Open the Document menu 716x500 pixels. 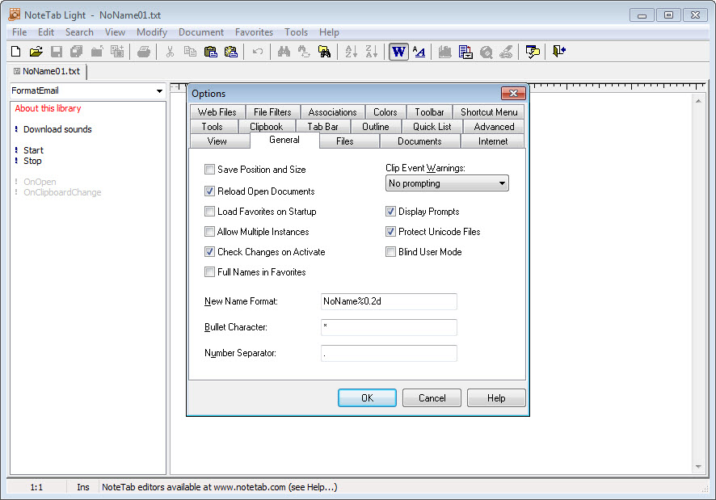[201, 32]
